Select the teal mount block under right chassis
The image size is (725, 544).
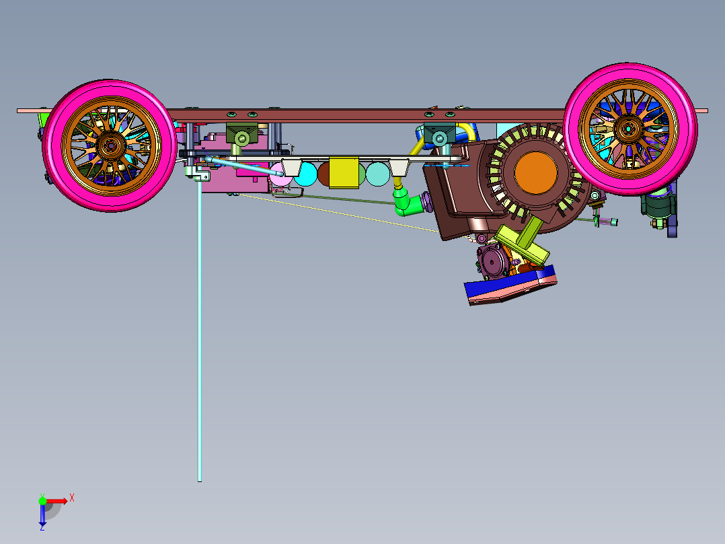tap(440, 133)
